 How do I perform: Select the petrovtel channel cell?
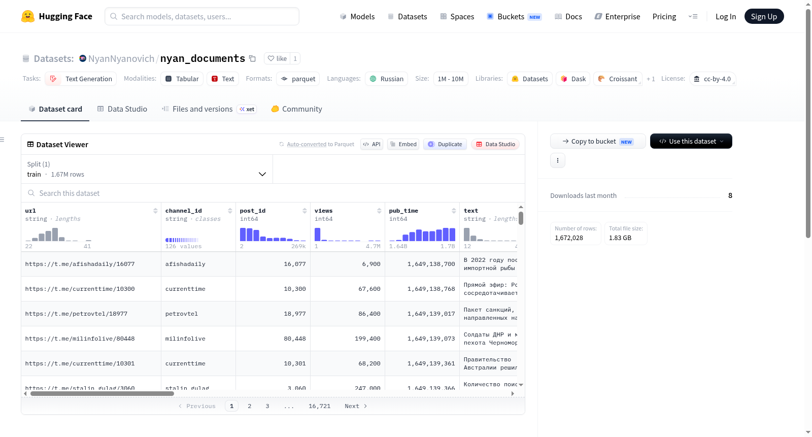[198, 314]
